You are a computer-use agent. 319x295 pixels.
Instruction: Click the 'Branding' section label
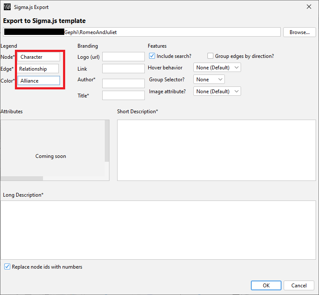coord(88,46)
